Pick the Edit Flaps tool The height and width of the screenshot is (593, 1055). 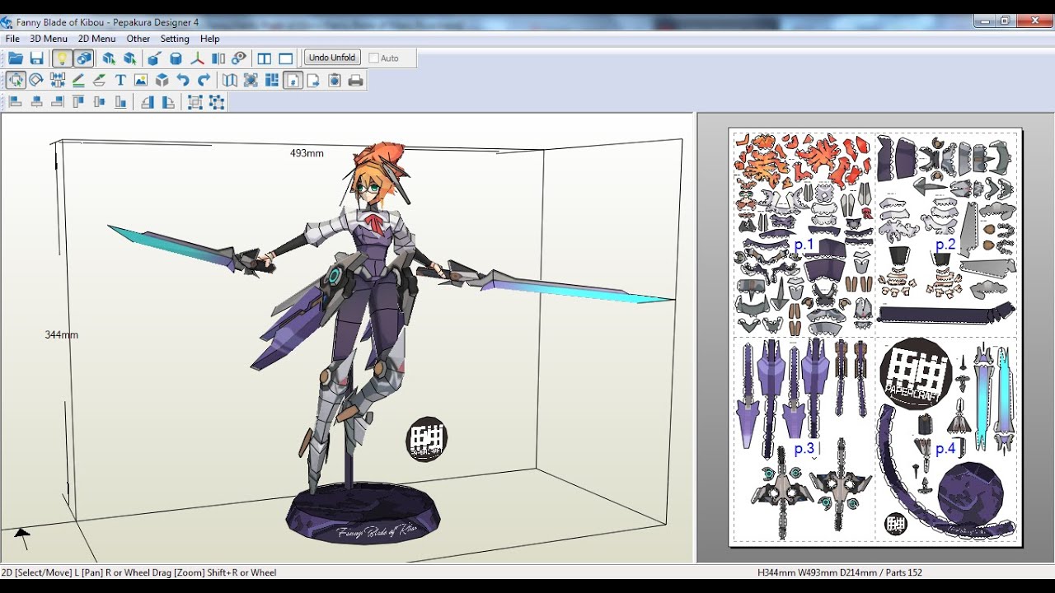99,80
